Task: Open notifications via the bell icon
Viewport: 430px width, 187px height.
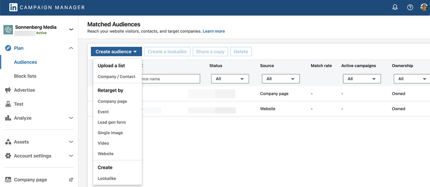Action: click(x=395, y=7)
